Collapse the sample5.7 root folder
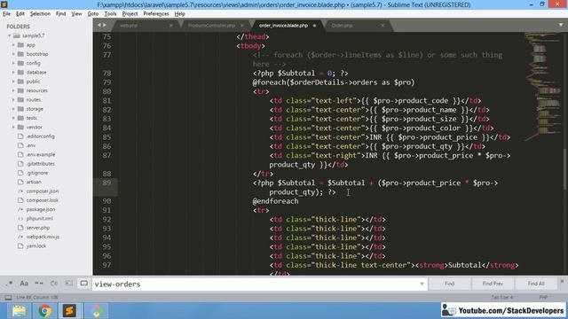This screenshot has width=568, height=319. (10, 35)
